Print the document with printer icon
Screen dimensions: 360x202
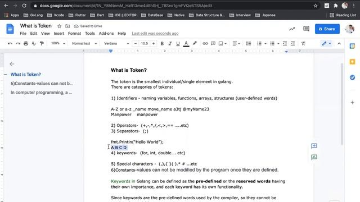pyautogui.click(x=26, y=44)
